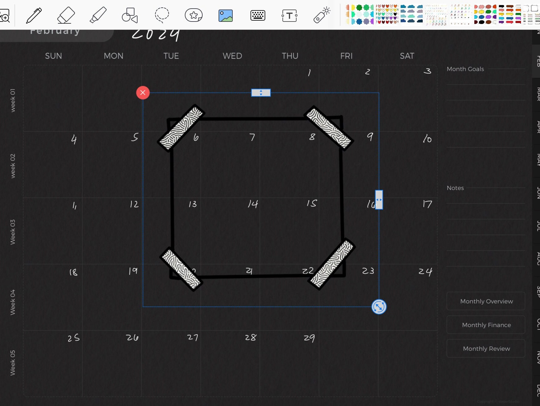Image resolution: width=540 pixels, height=406 pixels.
Task: Delete selection with the red X
Action: coord(142,92)
